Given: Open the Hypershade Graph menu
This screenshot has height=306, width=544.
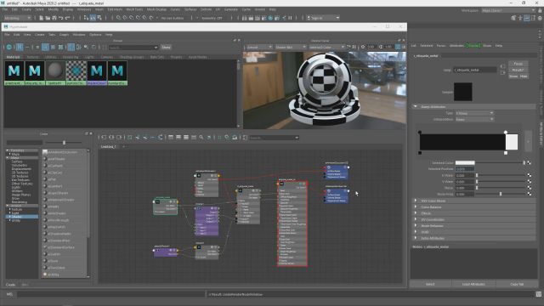Looking at the screenshot, I should click(x=64, y=35).
